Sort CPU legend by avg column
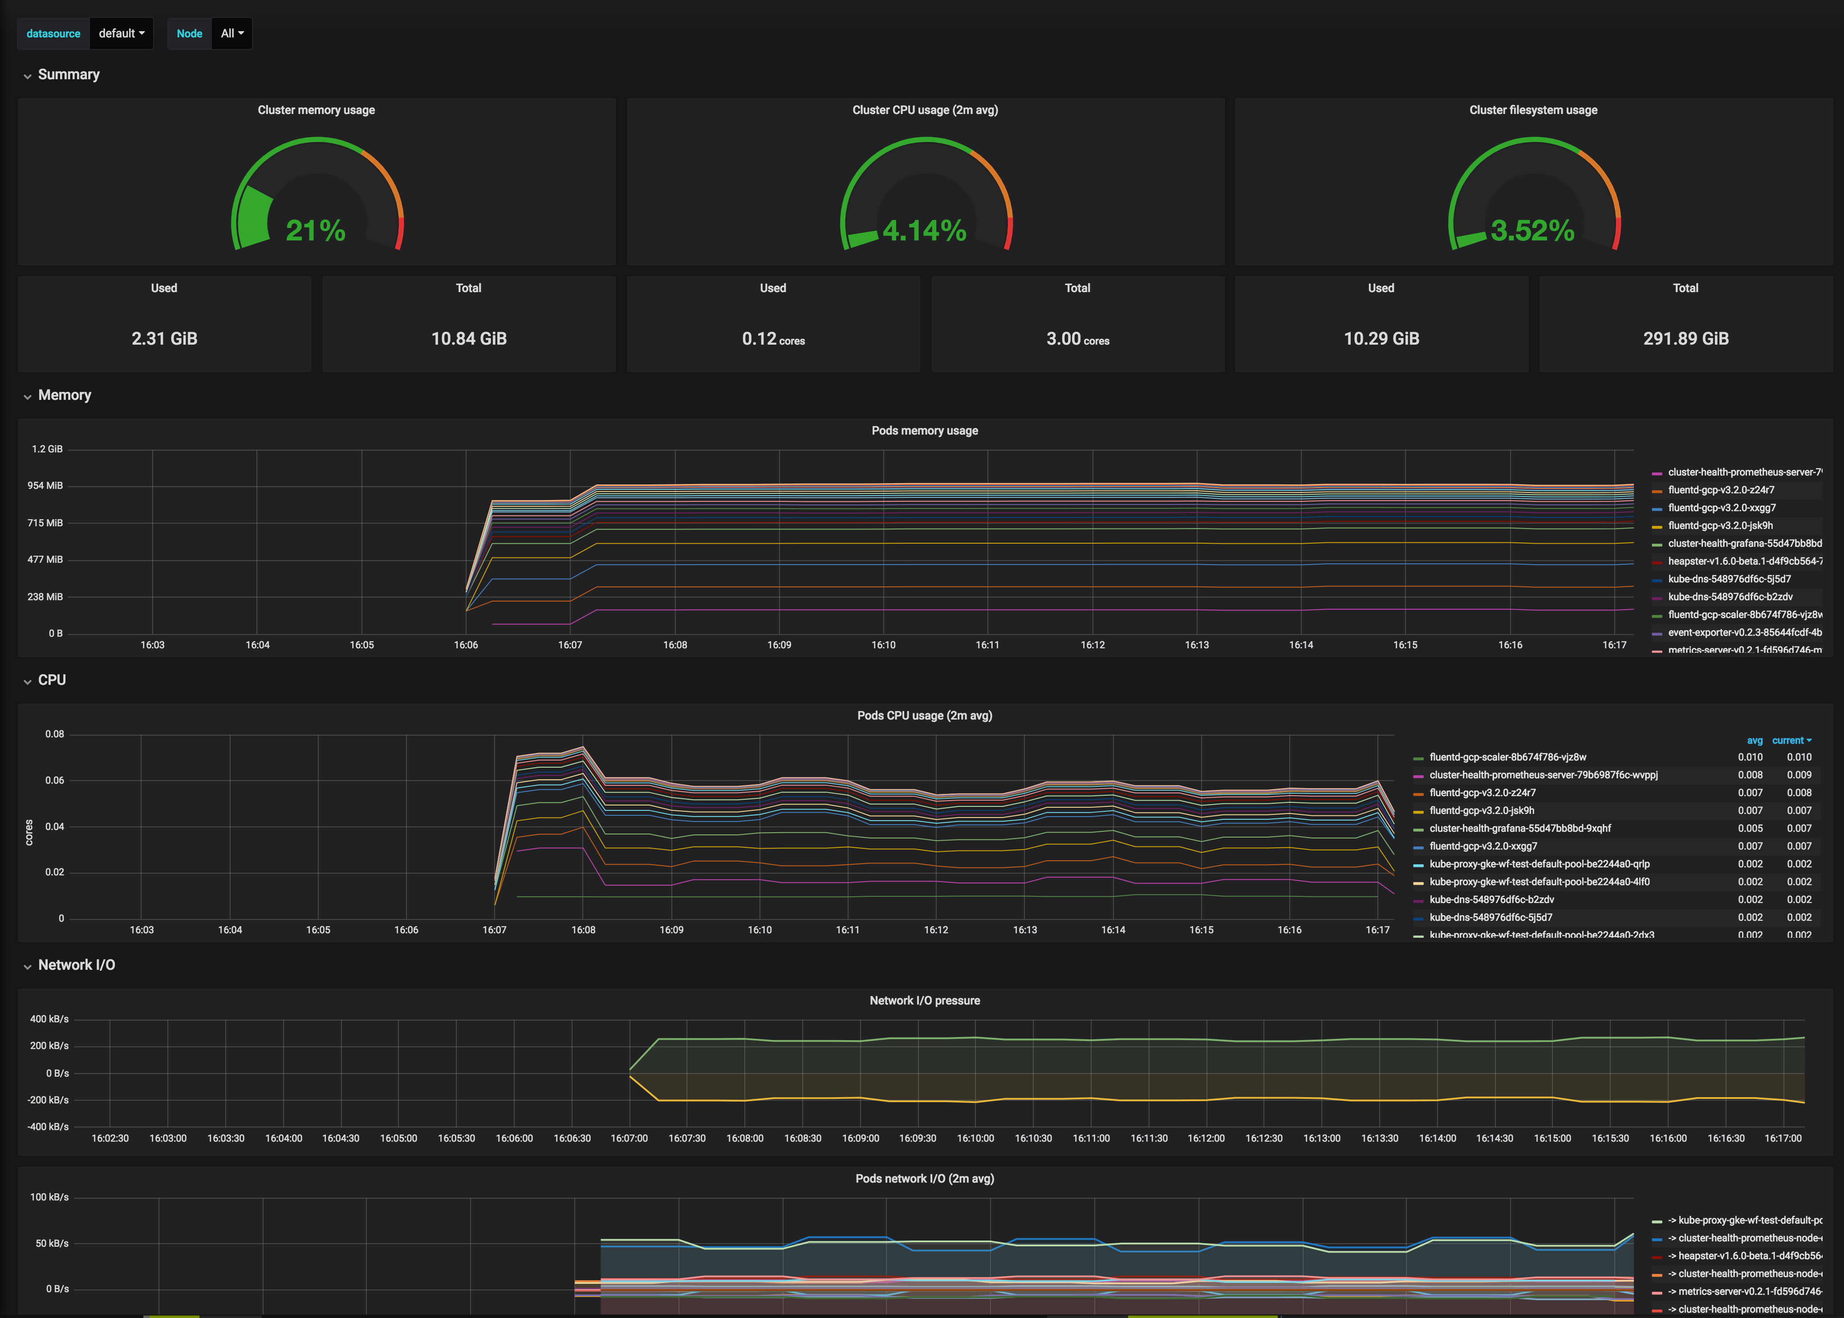The width and height of the screenshot is (1844, 1318). (1754, 740)
